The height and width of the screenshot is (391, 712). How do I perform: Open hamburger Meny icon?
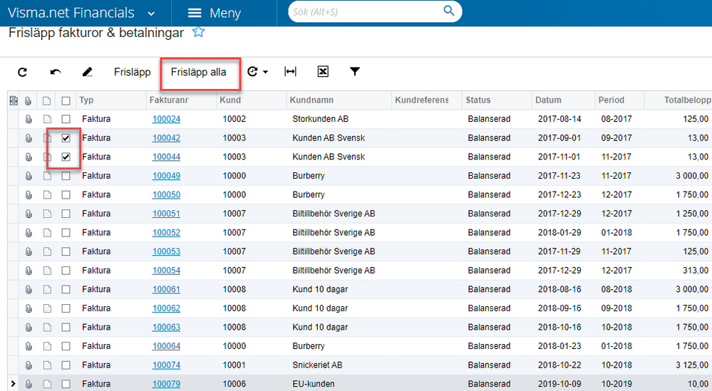coord(195,13)
